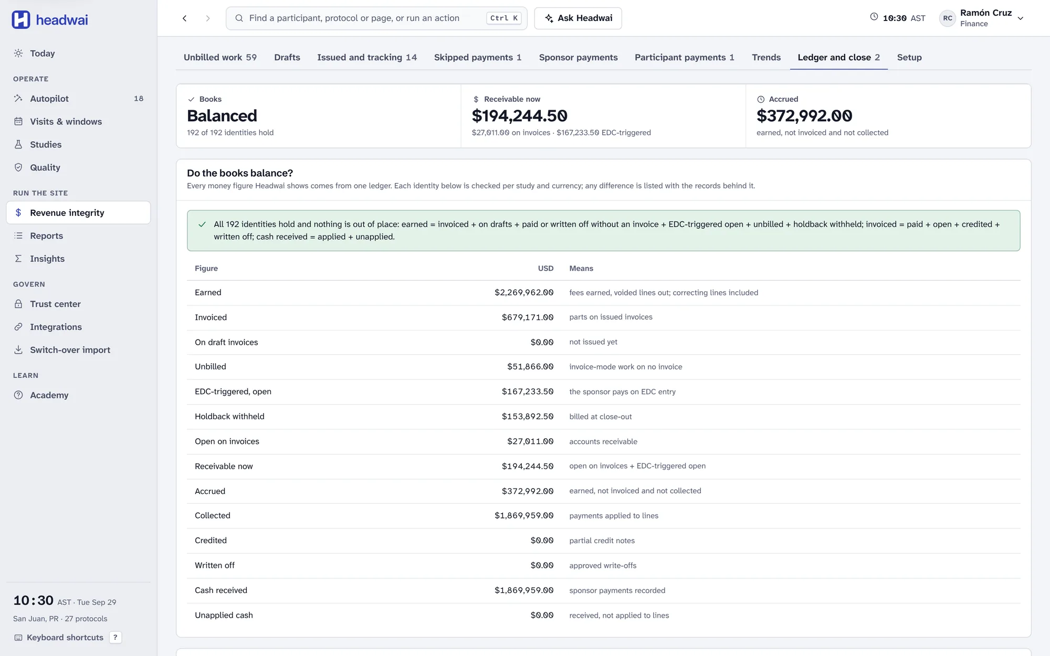Open the Skipped payments tab

tap(478, 57)
